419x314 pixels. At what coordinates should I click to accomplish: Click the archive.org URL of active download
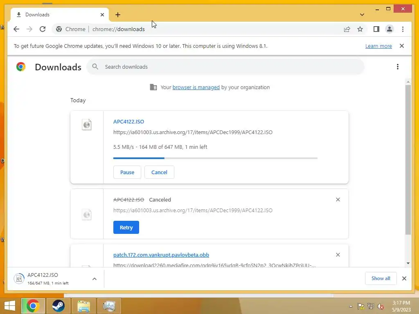click(193, 132)
